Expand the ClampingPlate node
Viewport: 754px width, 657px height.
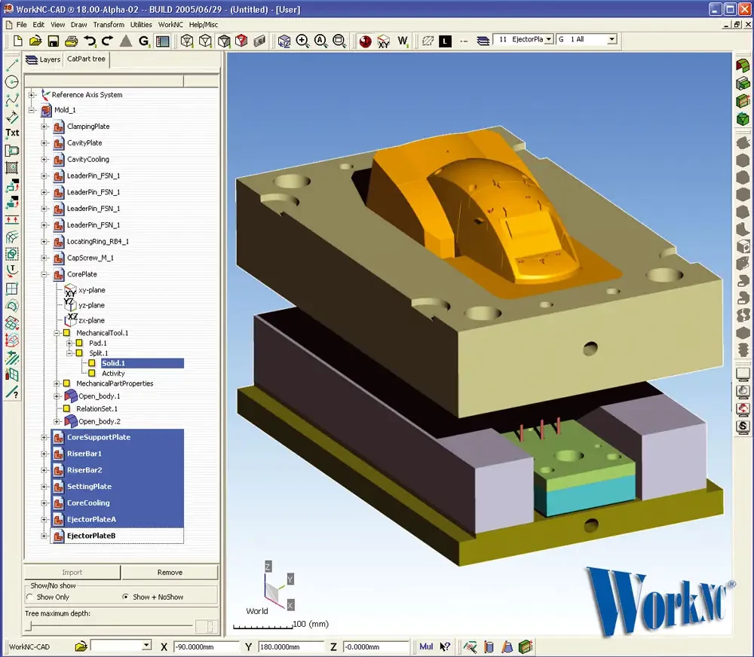point(44,127)
